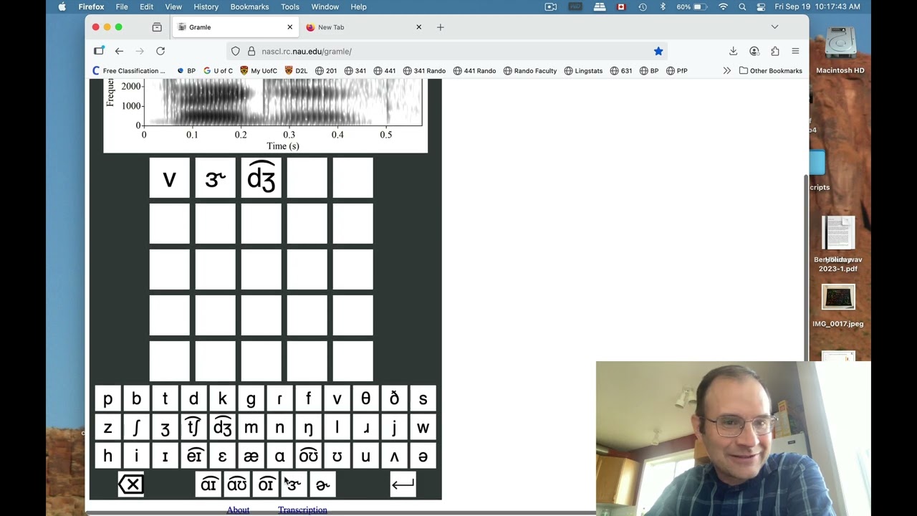Open the Free Classification bookmark

(x=129, y=70)
